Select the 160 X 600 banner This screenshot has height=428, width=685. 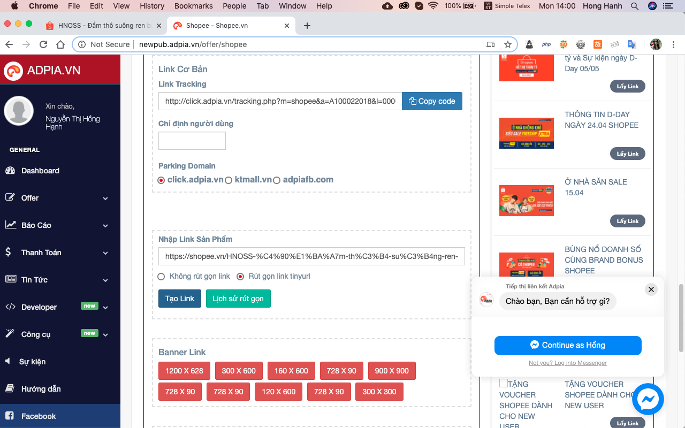pos(291,371)
